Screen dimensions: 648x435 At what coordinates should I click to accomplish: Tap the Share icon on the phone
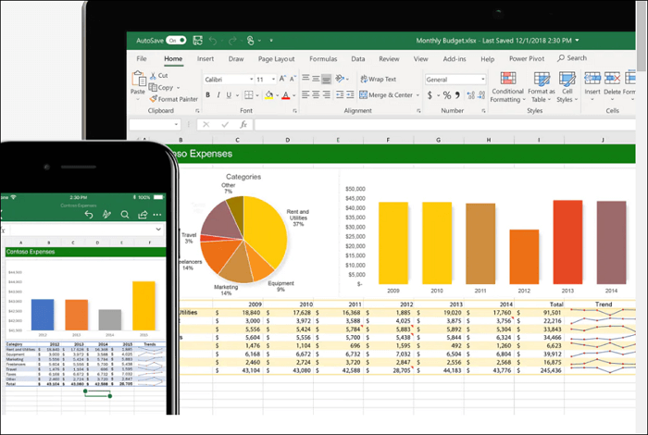[x=143, y=215]
